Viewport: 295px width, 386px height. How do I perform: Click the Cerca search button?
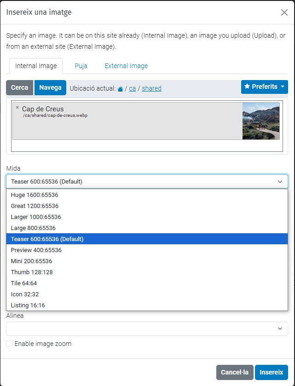point(19,88)
